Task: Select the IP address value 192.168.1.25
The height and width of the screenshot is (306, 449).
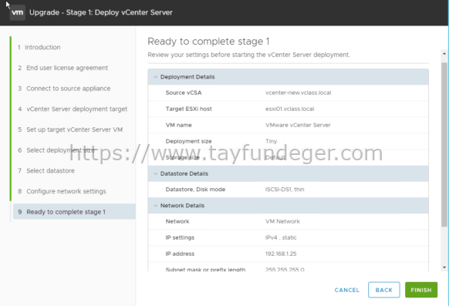Action: (281, 254)
